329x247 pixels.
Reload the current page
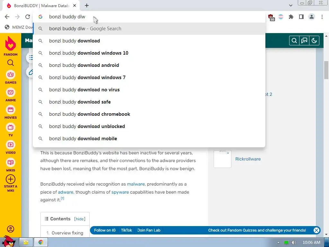(28, 17)
